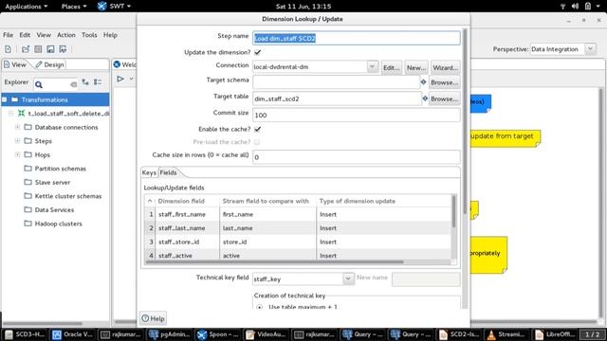
Task: Click the Hadoop clusters folder icon
Action: pos(28,224)
